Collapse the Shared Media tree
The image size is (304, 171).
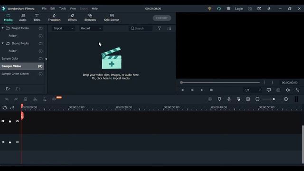point(2,43)
